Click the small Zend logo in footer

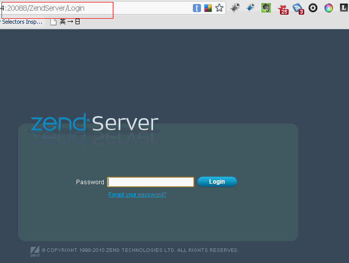tap(35, 251)
